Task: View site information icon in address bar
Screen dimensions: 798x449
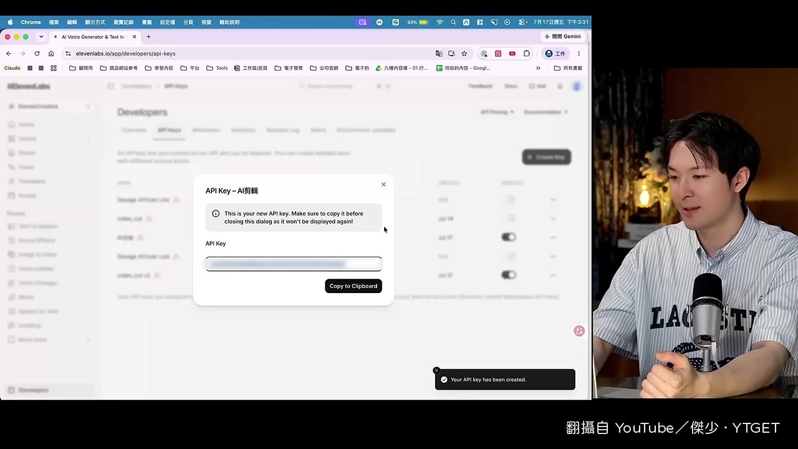Action: coord(69,54)
